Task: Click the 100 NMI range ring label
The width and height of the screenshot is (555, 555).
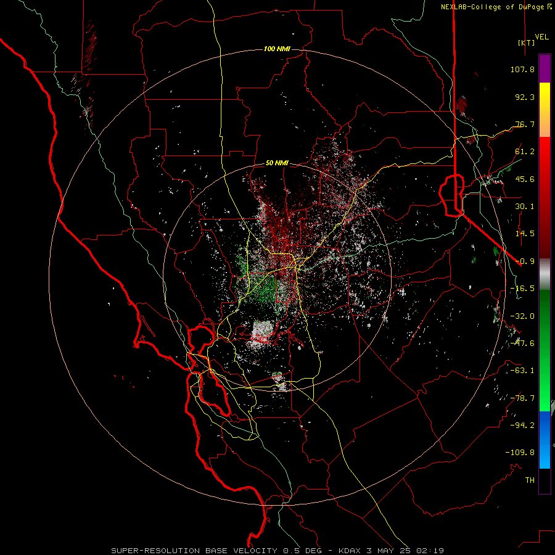Action: click(x=277, y=49)
